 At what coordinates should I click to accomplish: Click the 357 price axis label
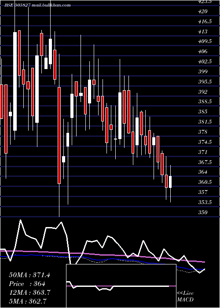coord(203,192)
